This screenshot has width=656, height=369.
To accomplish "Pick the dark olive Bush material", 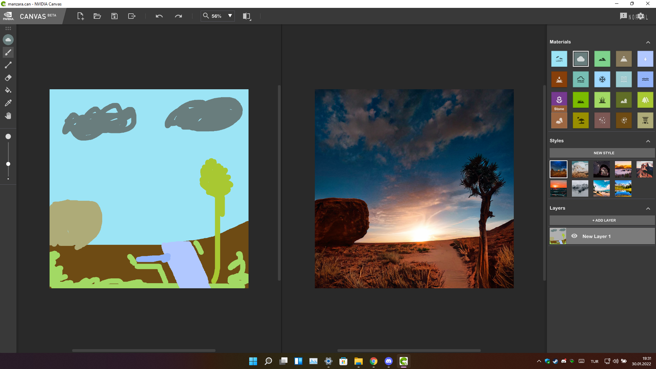I will pos(624,100).
